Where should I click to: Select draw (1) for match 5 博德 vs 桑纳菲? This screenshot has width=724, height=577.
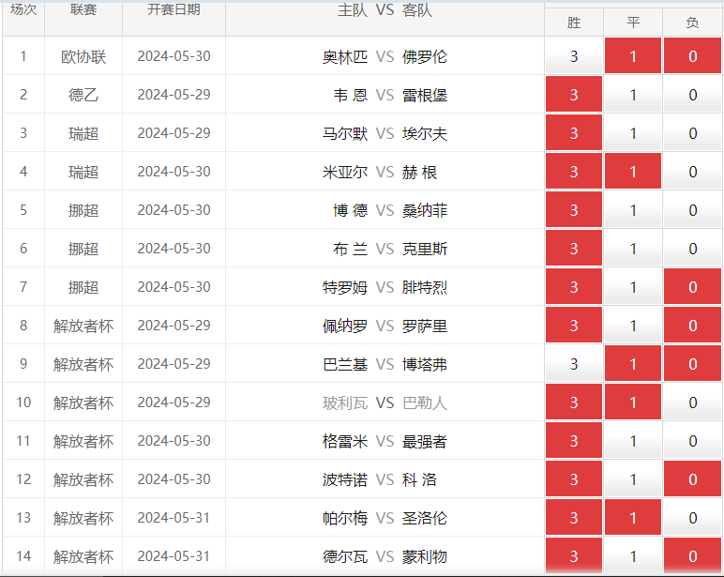pyautogui.click(x=633, y=210)
